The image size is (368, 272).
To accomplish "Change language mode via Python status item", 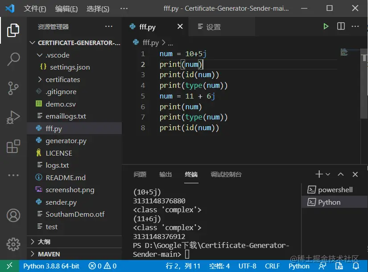I will tap(299, 266).
